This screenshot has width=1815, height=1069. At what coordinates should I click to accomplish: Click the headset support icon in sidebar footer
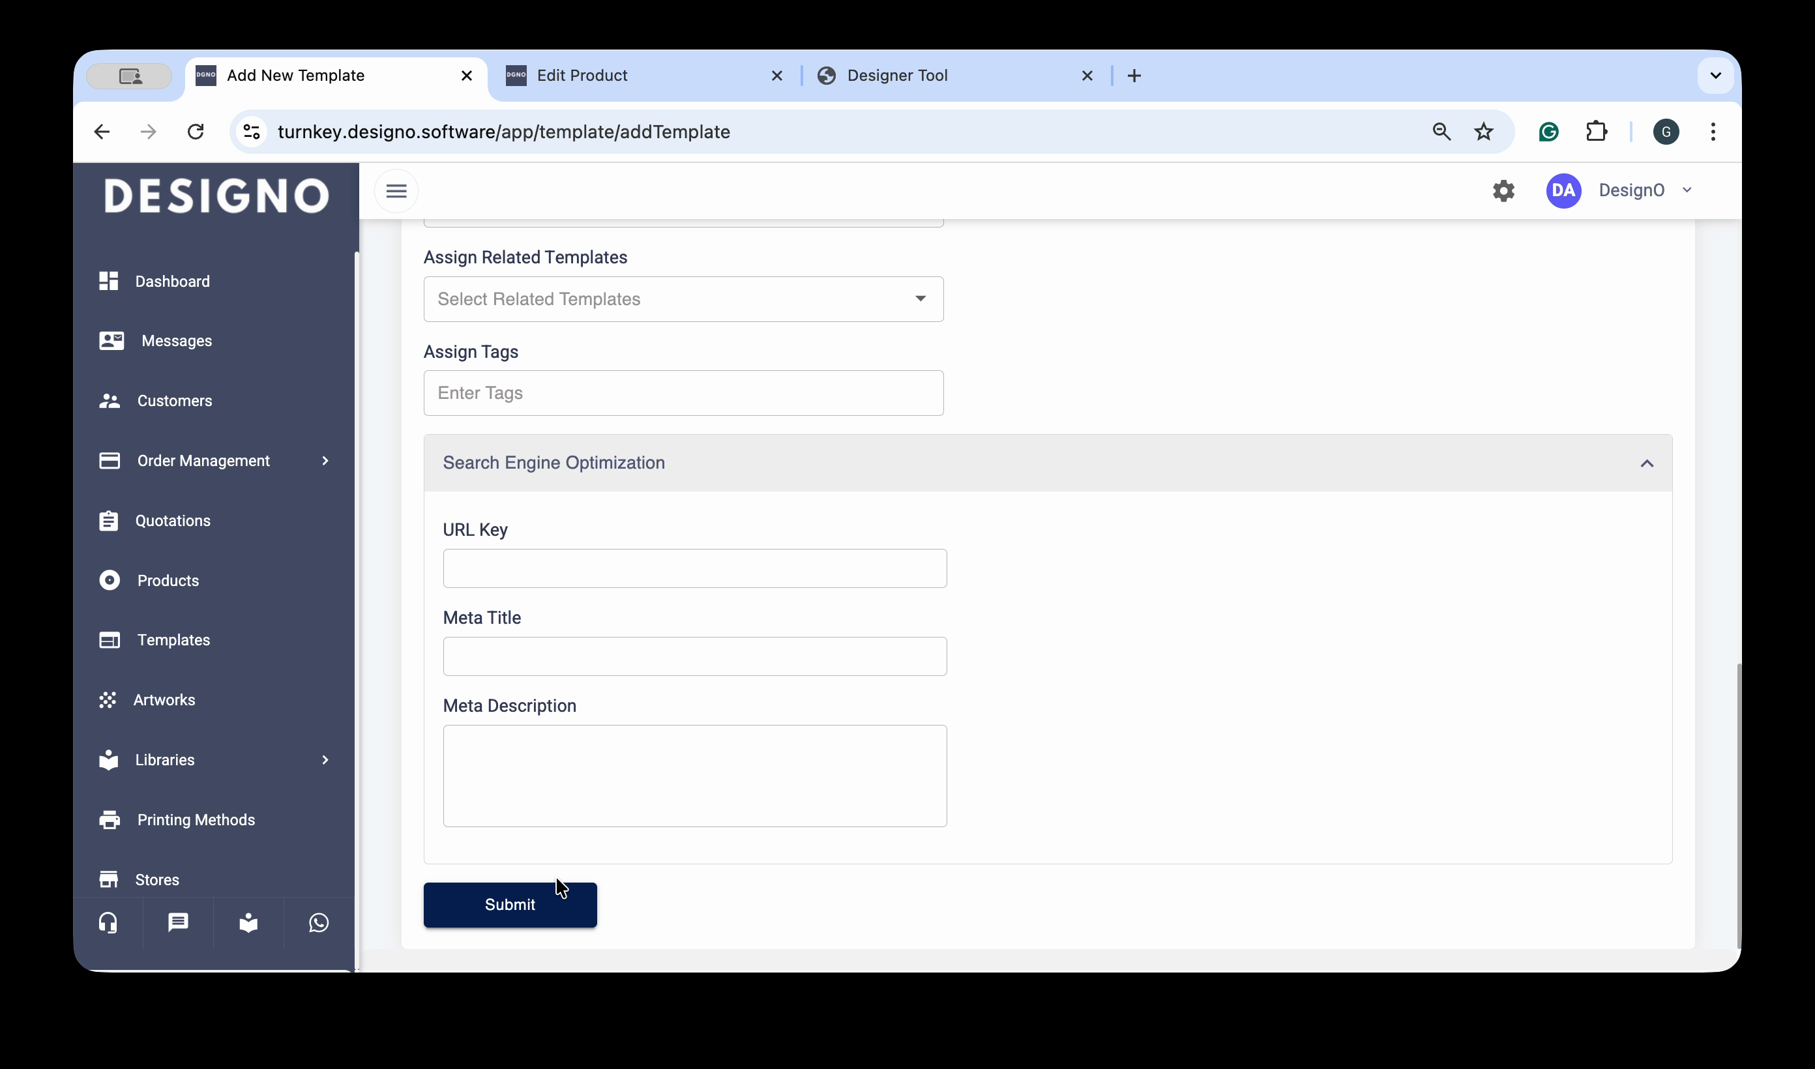[x=108, y=923]
